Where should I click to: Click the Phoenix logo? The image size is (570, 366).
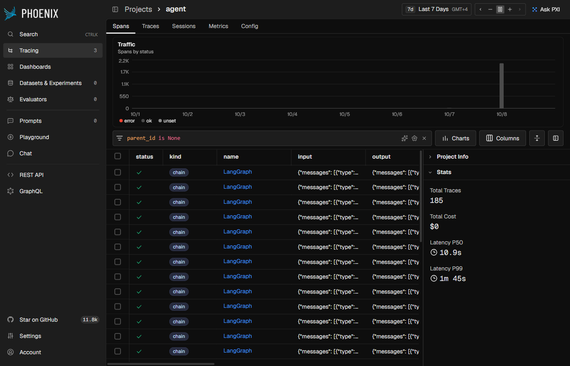pos(31,13)
